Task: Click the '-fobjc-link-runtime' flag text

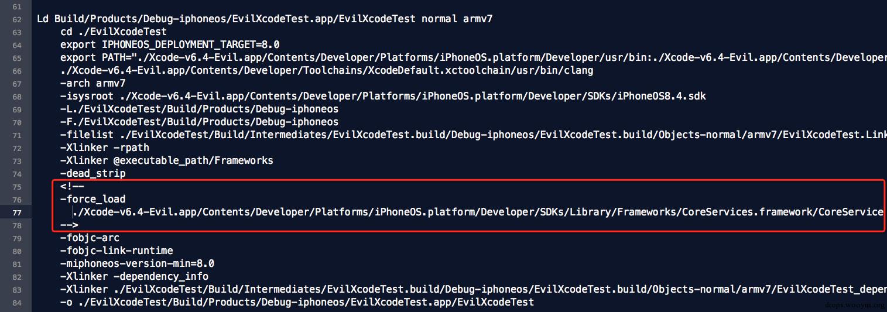Action: pos(117,251)
